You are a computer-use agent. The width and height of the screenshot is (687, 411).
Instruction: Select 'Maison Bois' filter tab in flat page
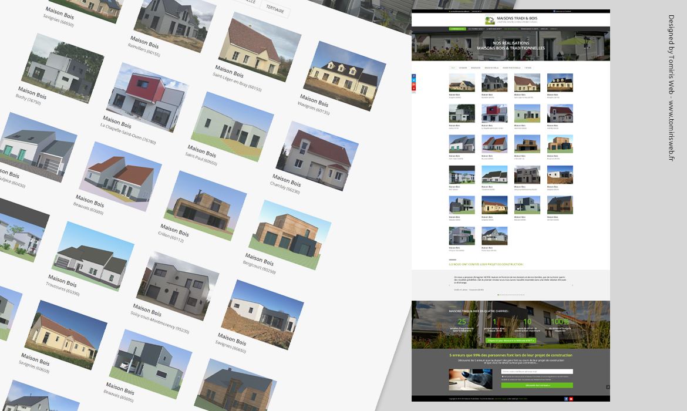pyautogui.click(x=476, y=68)
